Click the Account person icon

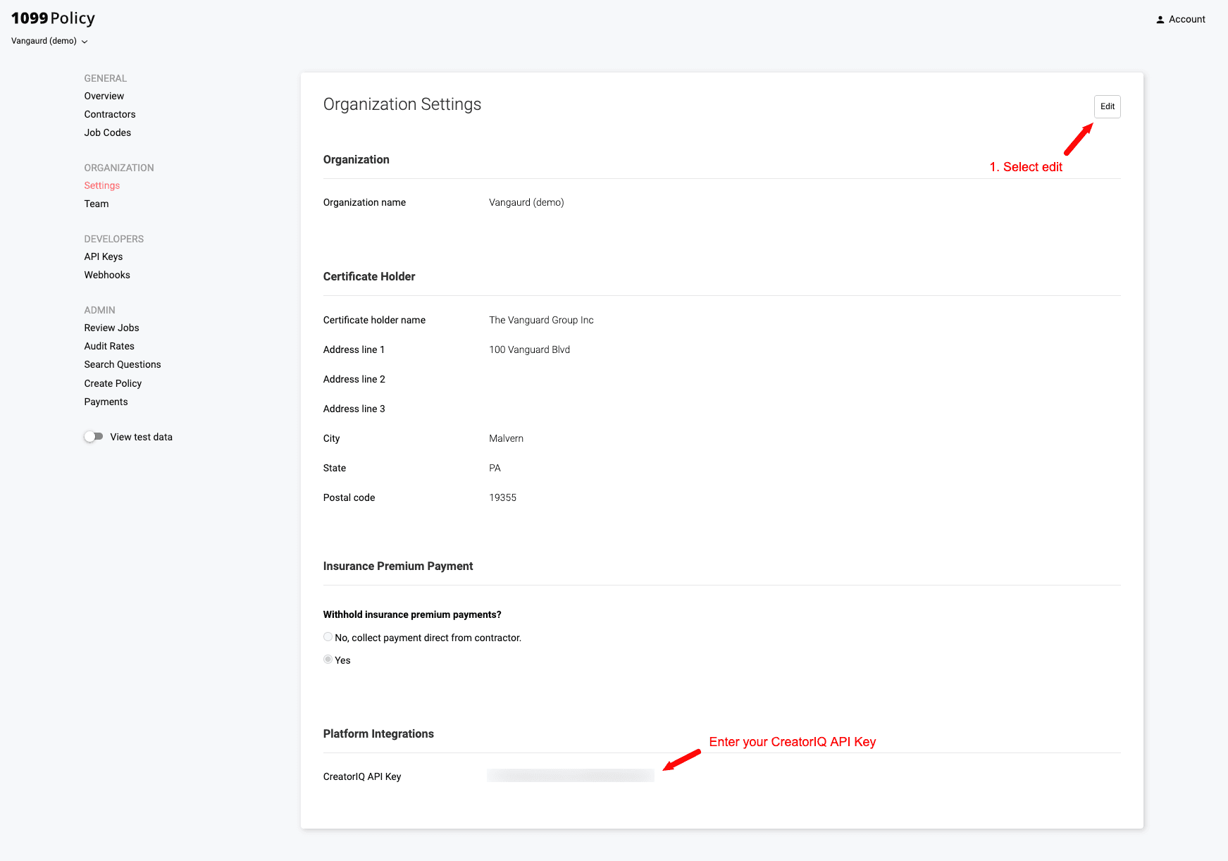(1160, 19)
